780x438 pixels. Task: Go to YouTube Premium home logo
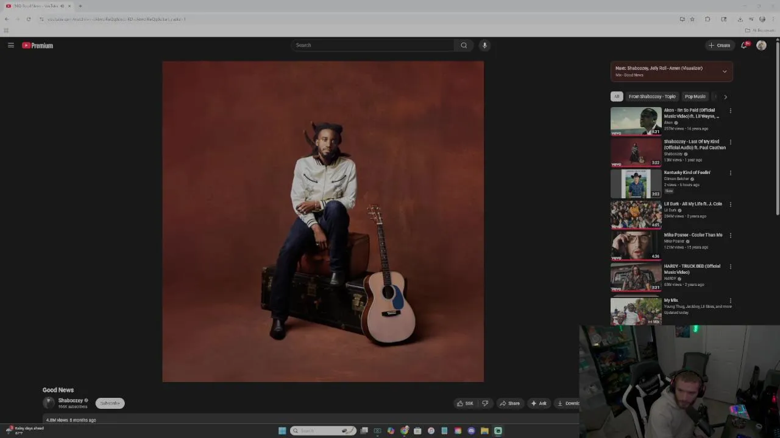(38, 46)
